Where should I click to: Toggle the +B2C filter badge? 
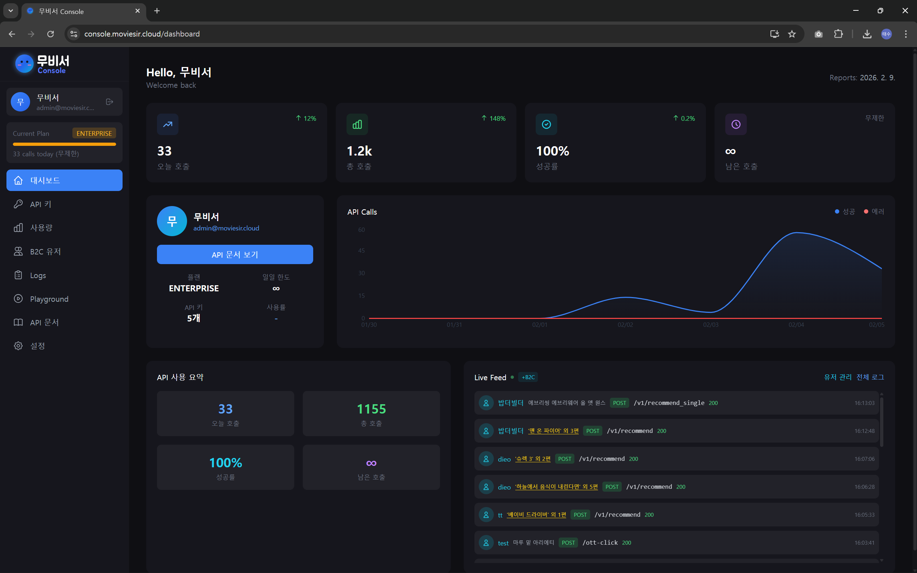click(528, 377)
